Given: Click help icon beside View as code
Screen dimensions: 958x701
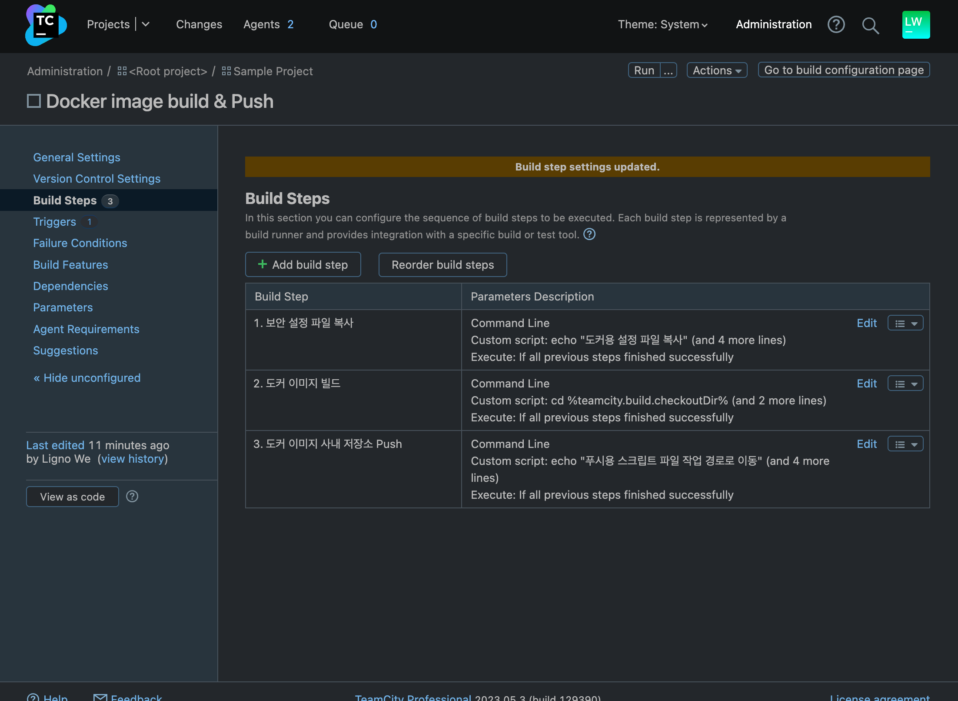Looking at the screenshot, I should pyautogui.click(x=132, y=496).
